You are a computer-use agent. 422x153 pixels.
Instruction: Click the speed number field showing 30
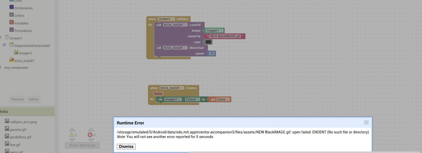pyautogui.click(x=212, y=54)
